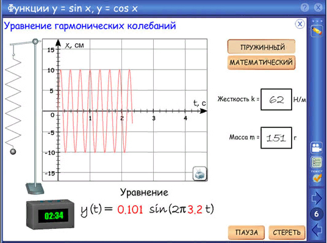Click the stiffness k input field showing 62
The height and width of the screenshot is (243, 327).
(276, 99)
